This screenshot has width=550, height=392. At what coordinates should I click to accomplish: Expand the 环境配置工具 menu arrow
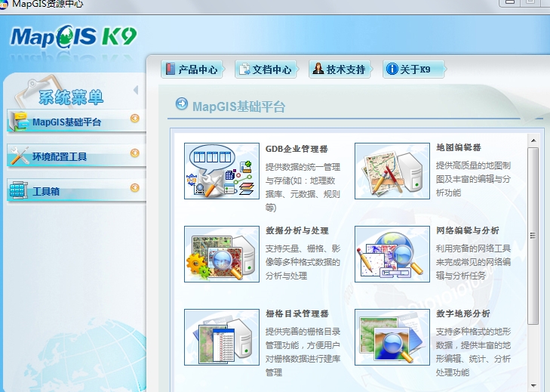point(135,153)
